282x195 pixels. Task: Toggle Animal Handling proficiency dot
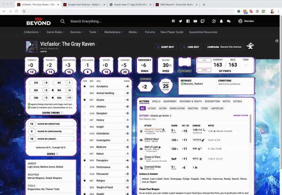(85, 93)
